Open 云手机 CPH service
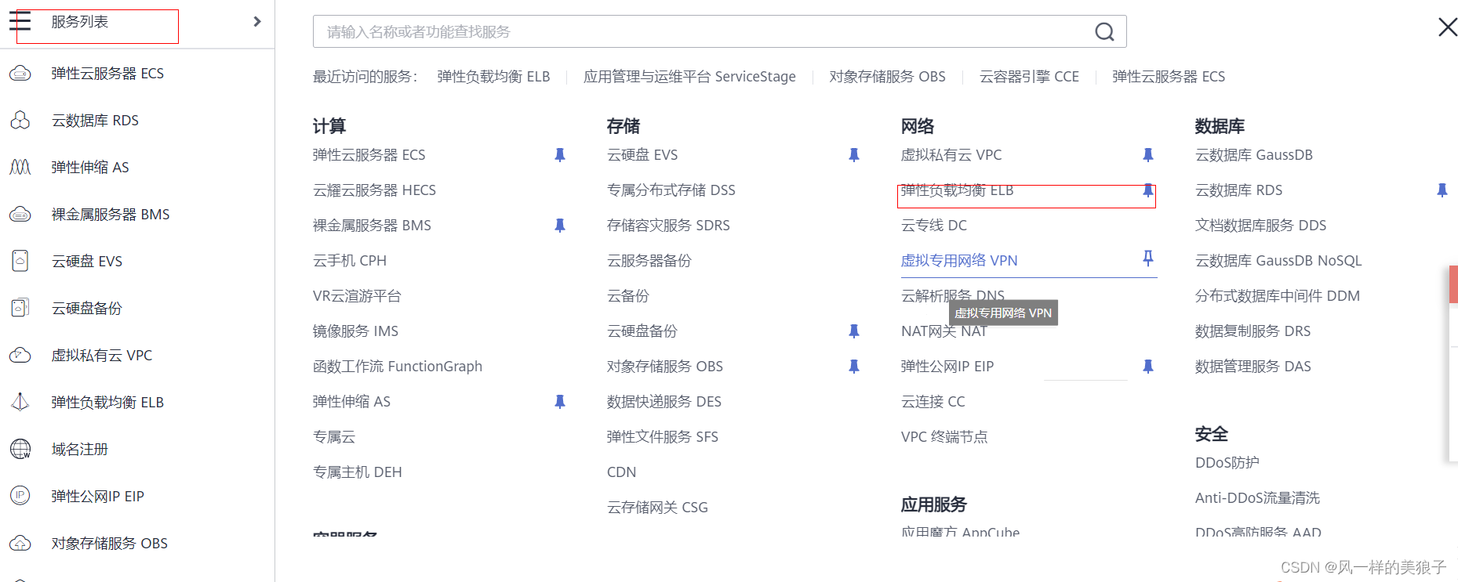 pos(350,261)
